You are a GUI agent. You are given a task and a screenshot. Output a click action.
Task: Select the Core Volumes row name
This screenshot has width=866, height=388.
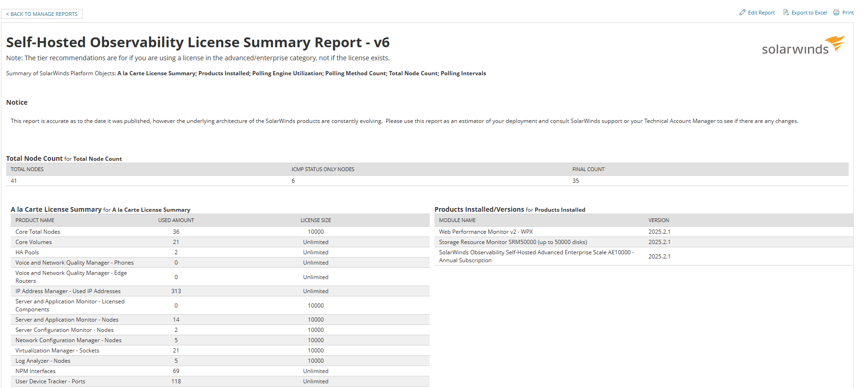tap(34, 242)
